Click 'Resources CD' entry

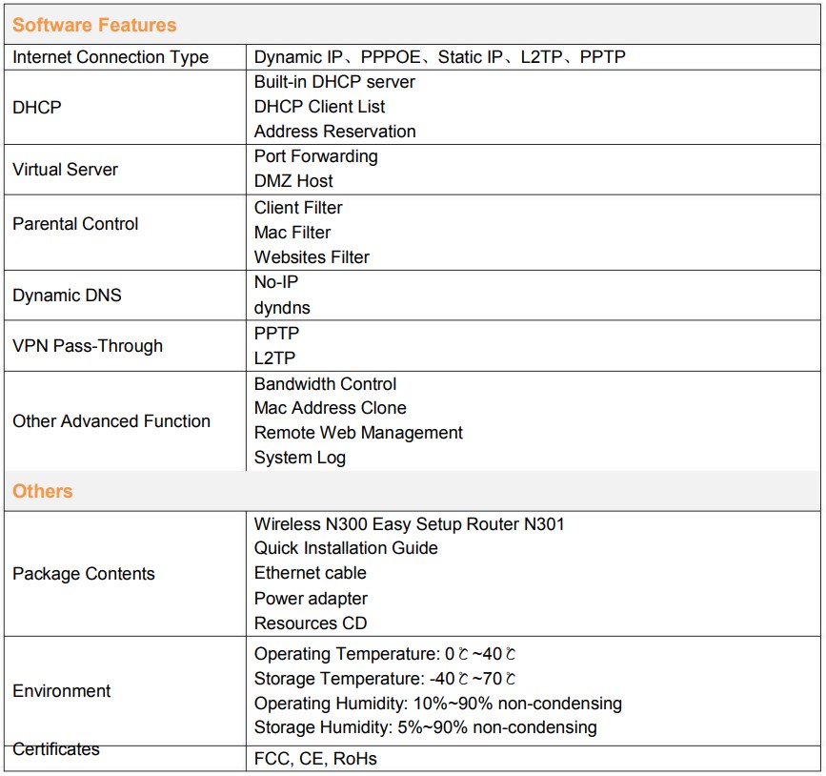point(311,623)
